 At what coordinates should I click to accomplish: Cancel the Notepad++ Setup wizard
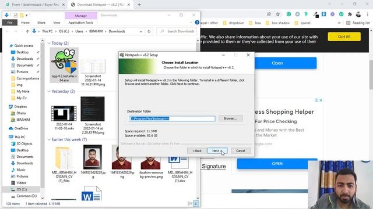[241, 151]
